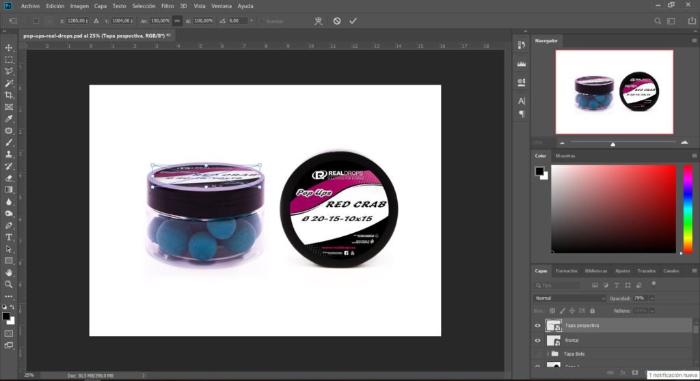The height and width of the screenshot is (381, 700).
Task: Click the hue spectrum slider
Action: tap(688, 209)
